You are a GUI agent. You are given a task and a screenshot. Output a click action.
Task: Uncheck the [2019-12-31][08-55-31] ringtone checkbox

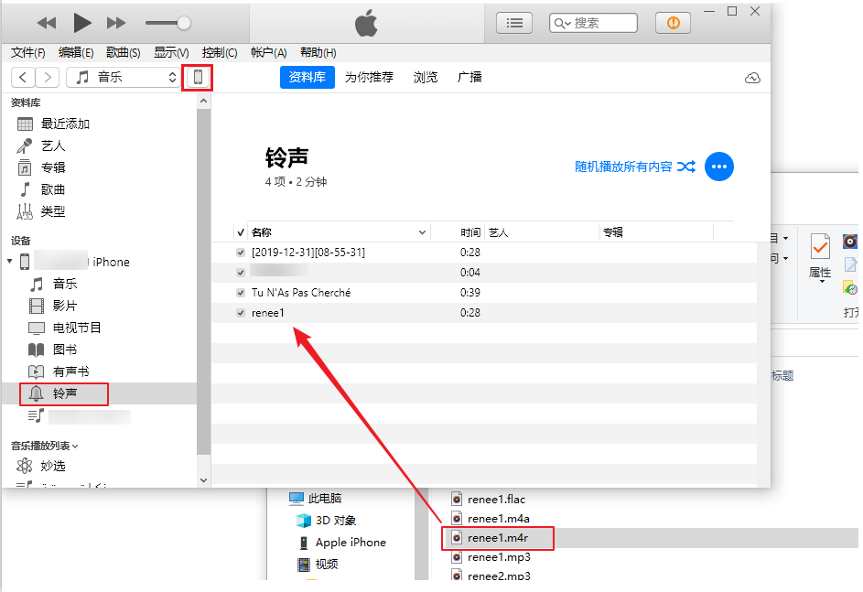[x=241, y=253]
